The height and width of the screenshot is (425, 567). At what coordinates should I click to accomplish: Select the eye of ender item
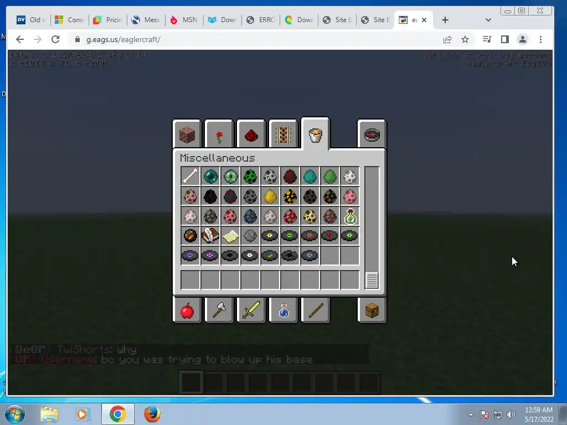tap(230, 177)
